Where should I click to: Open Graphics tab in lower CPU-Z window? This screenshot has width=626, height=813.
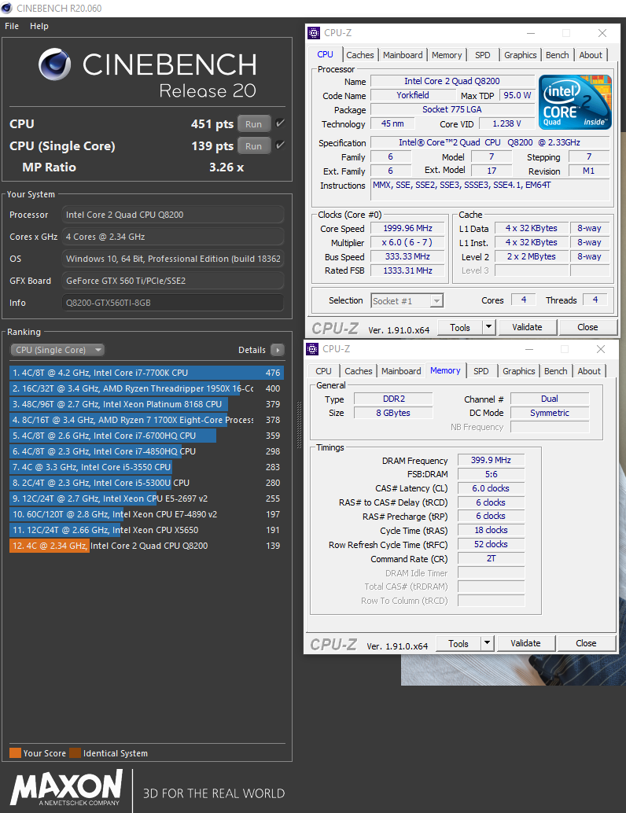[518, 371]
